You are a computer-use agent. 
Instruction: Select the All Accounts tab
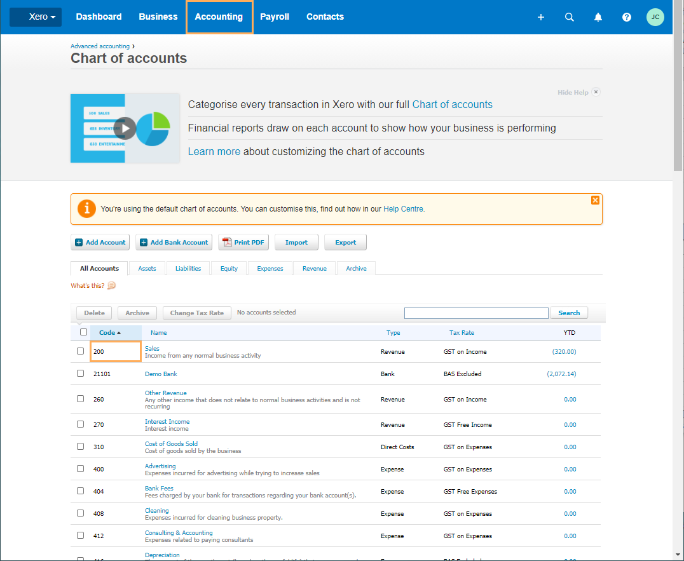[99, 269]
